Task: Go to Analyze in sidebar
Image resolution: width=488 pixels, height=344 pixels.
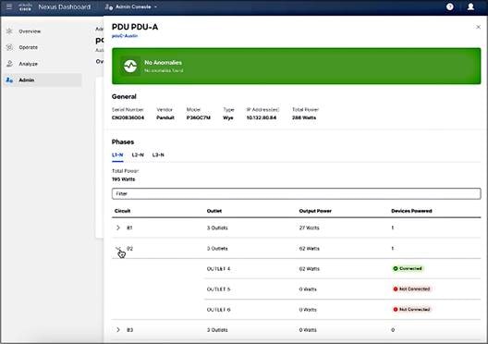Action: coord(28,64)
